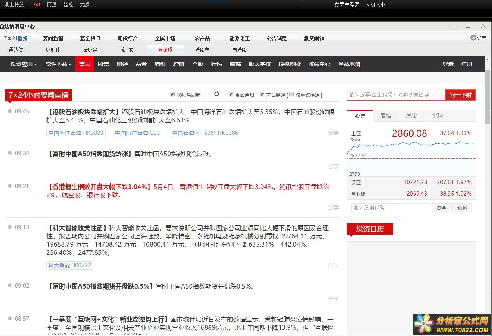Open the 中国石油化工股份 HK0386 tag

point(205,133)
